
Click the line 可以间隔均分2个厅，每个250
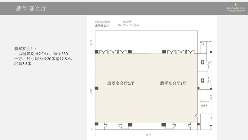click(x=41, y=54)
